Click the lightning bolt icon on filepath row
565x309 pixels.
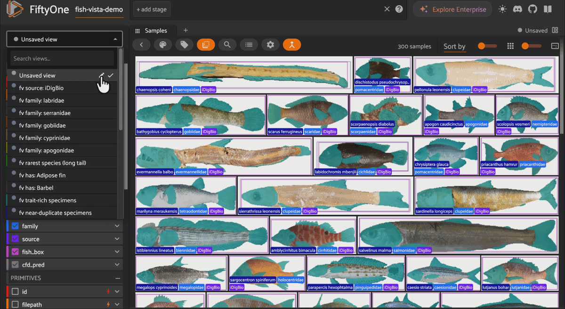pos(108,304)
